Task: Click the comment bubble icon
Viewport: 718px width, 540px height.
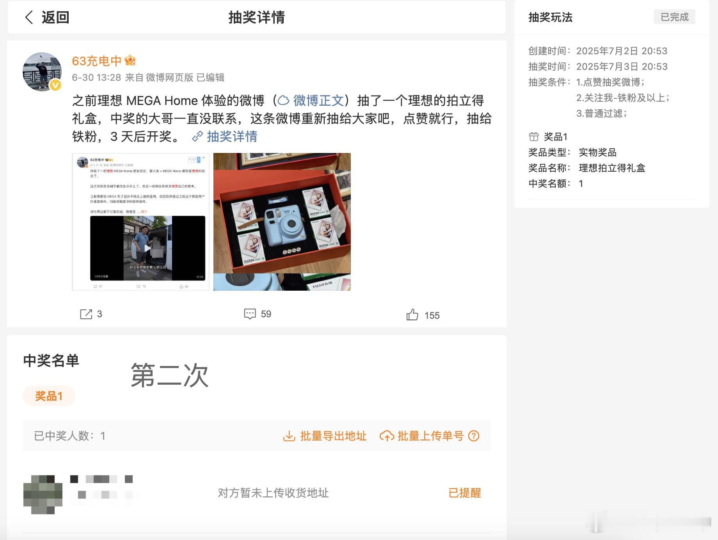Action: click(x=250, y=314)
